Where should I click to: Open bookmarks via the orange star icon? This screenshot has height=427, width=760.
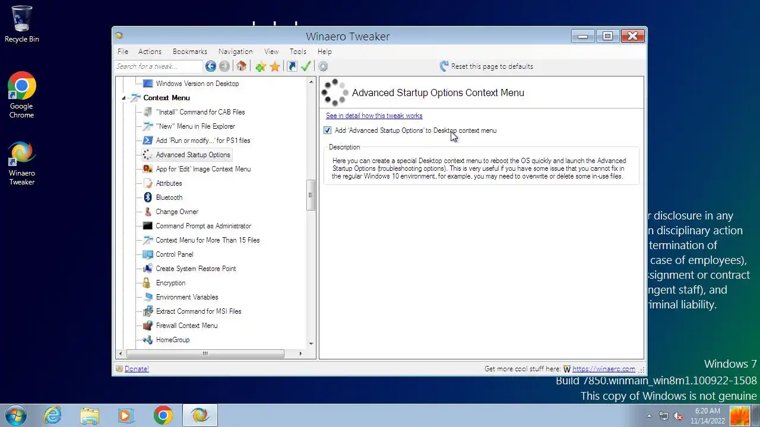coord(275,66)
